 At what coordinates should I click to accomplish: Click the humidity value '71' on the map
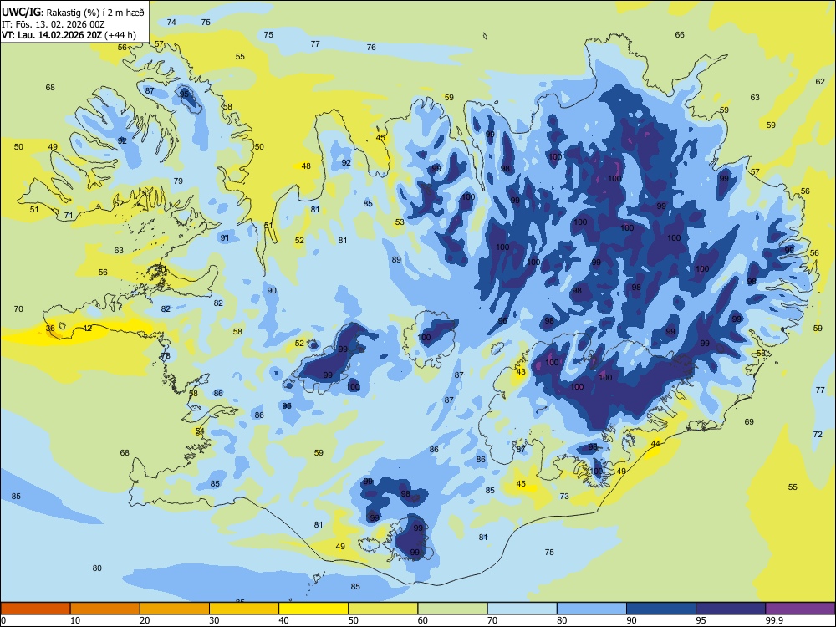pos(69,216)
